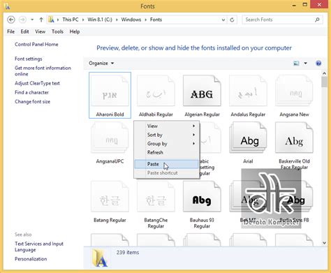Open Adjust ClearType text link

point(37,83)
